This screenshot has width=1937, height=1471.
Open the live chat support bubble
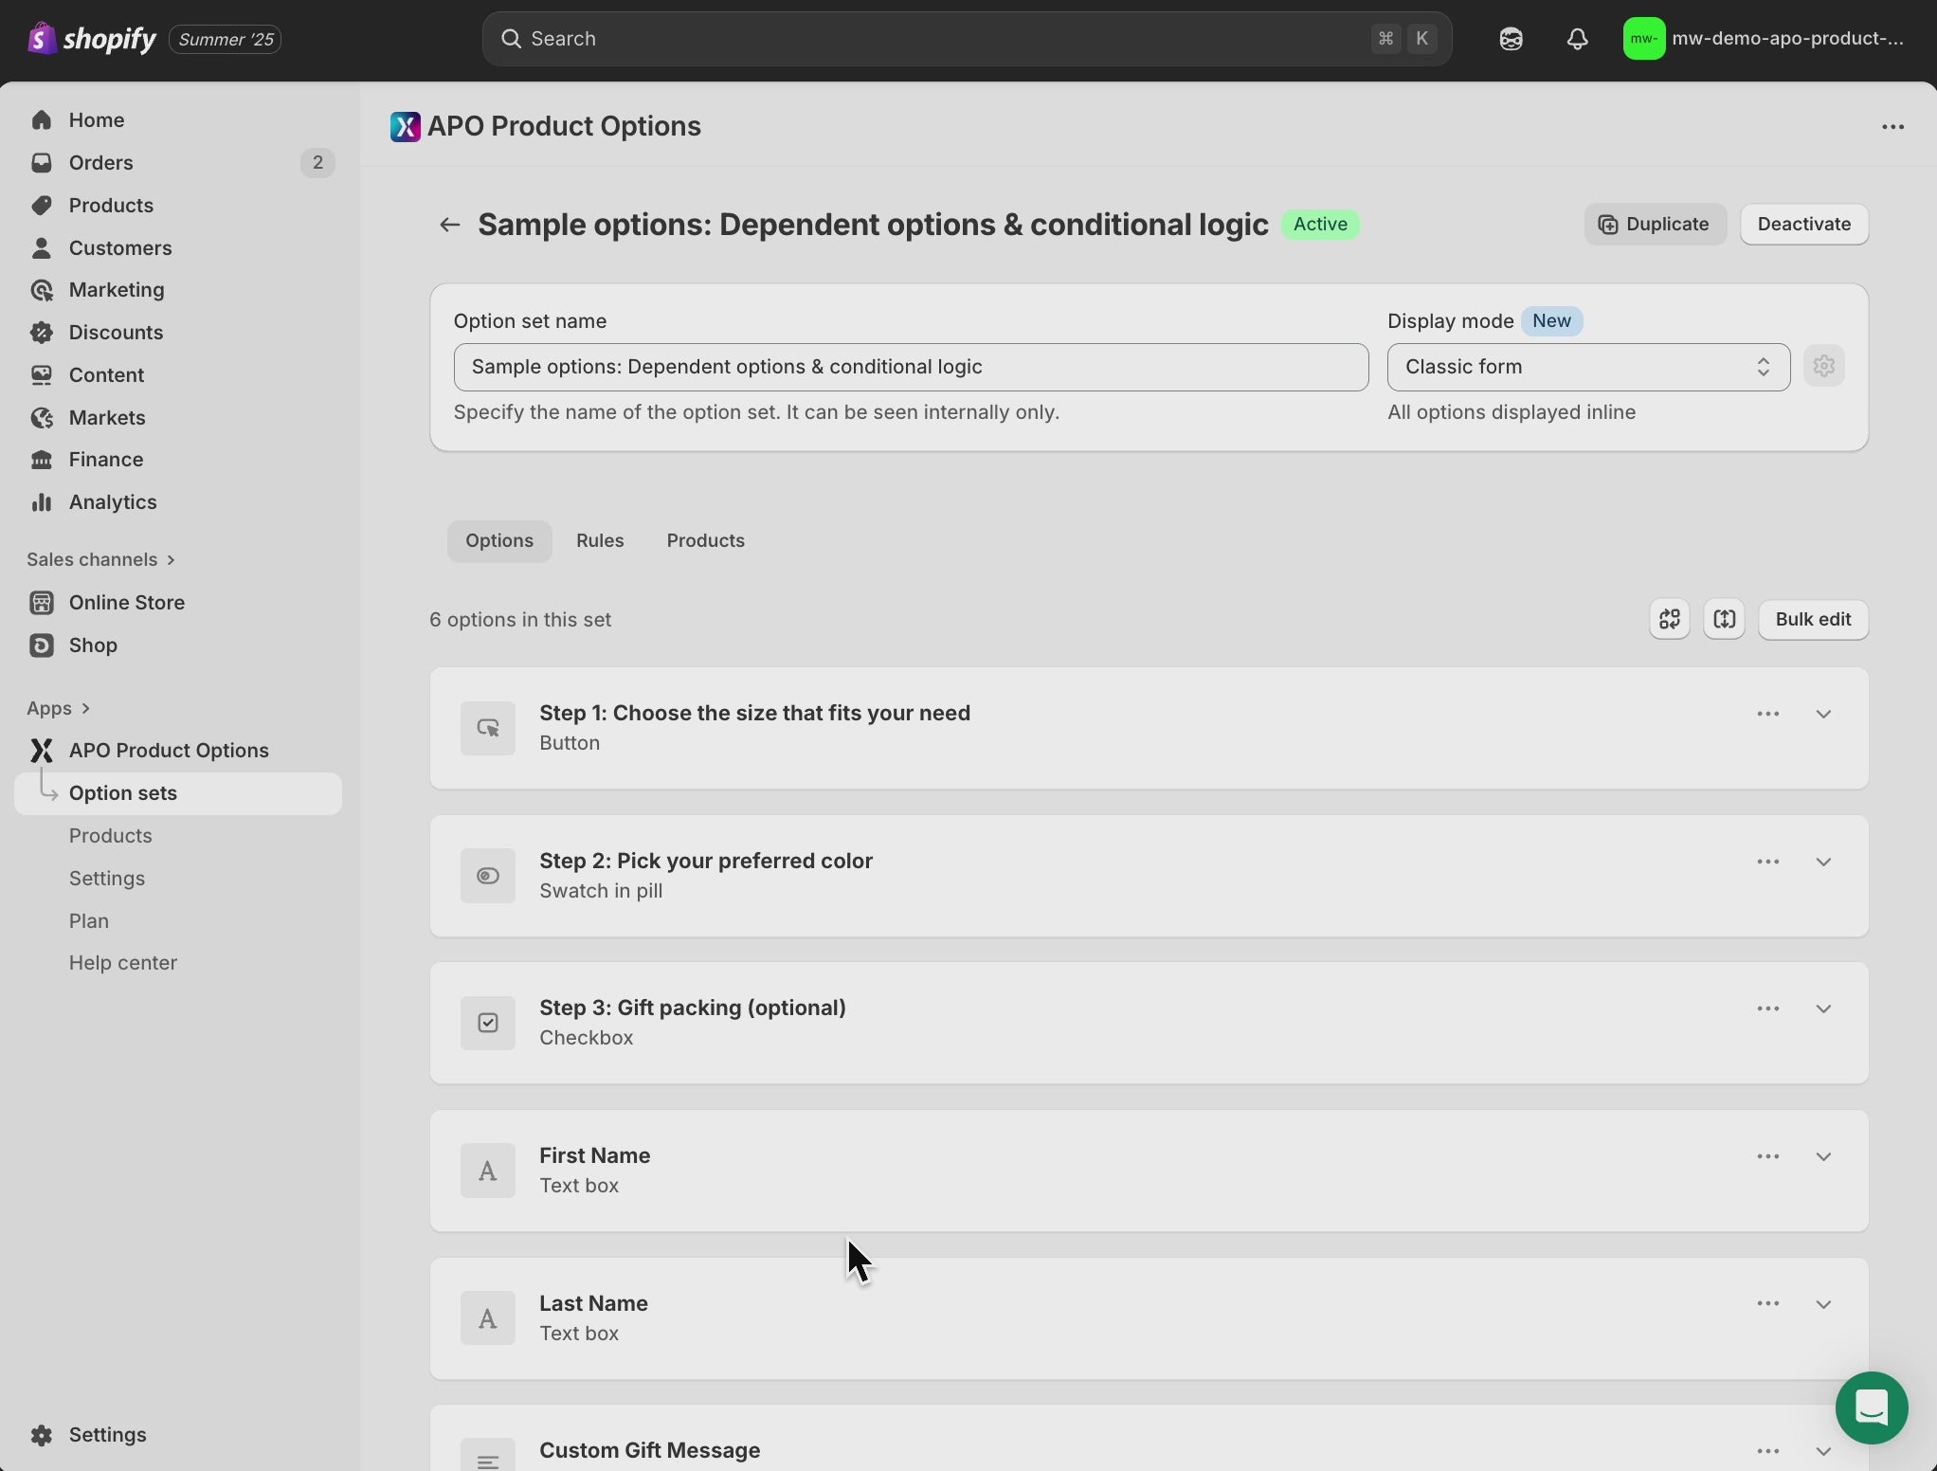point(1871,1407)
